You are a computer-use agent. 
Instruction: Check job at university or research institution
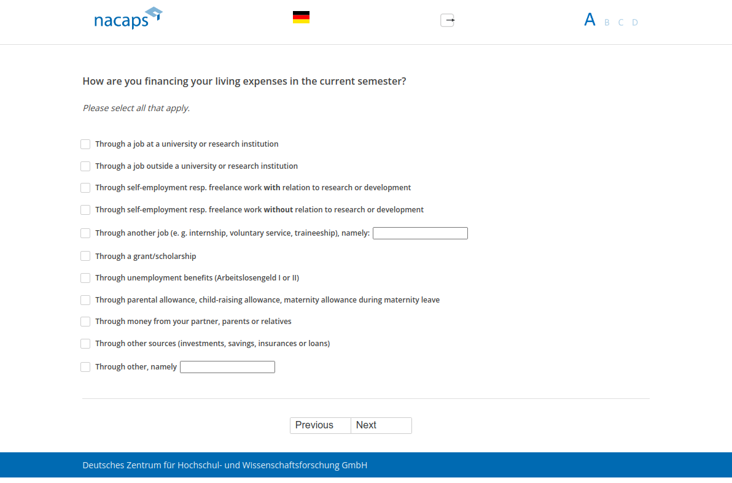(85, 144)
